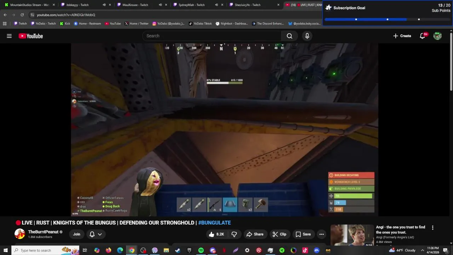Open the Nightbot Dashboard bookmark
The height and width of the screenshot is (255, 453).
232,24
